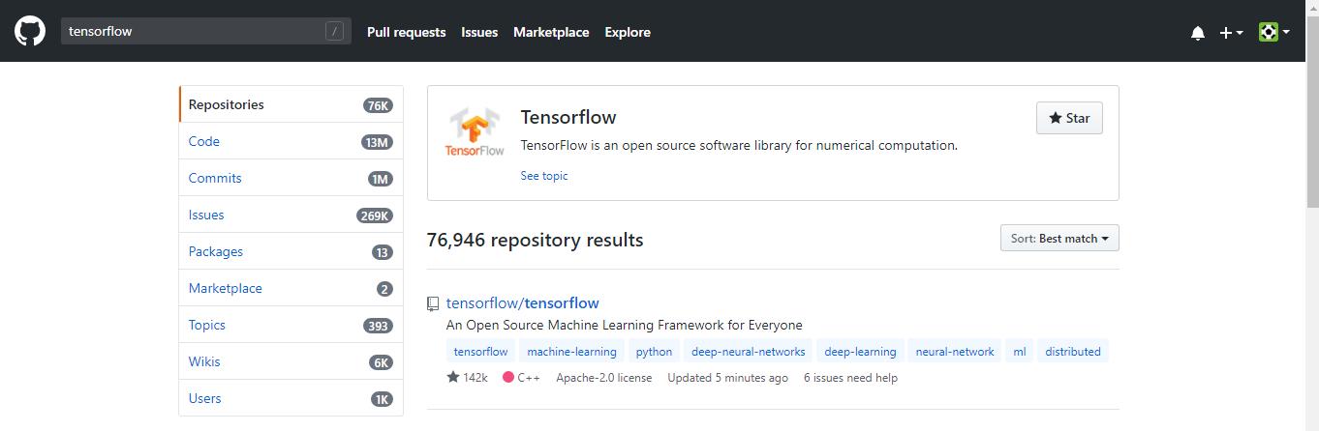
Task: Click the distributed topic tag
Action: (1073, 352)
